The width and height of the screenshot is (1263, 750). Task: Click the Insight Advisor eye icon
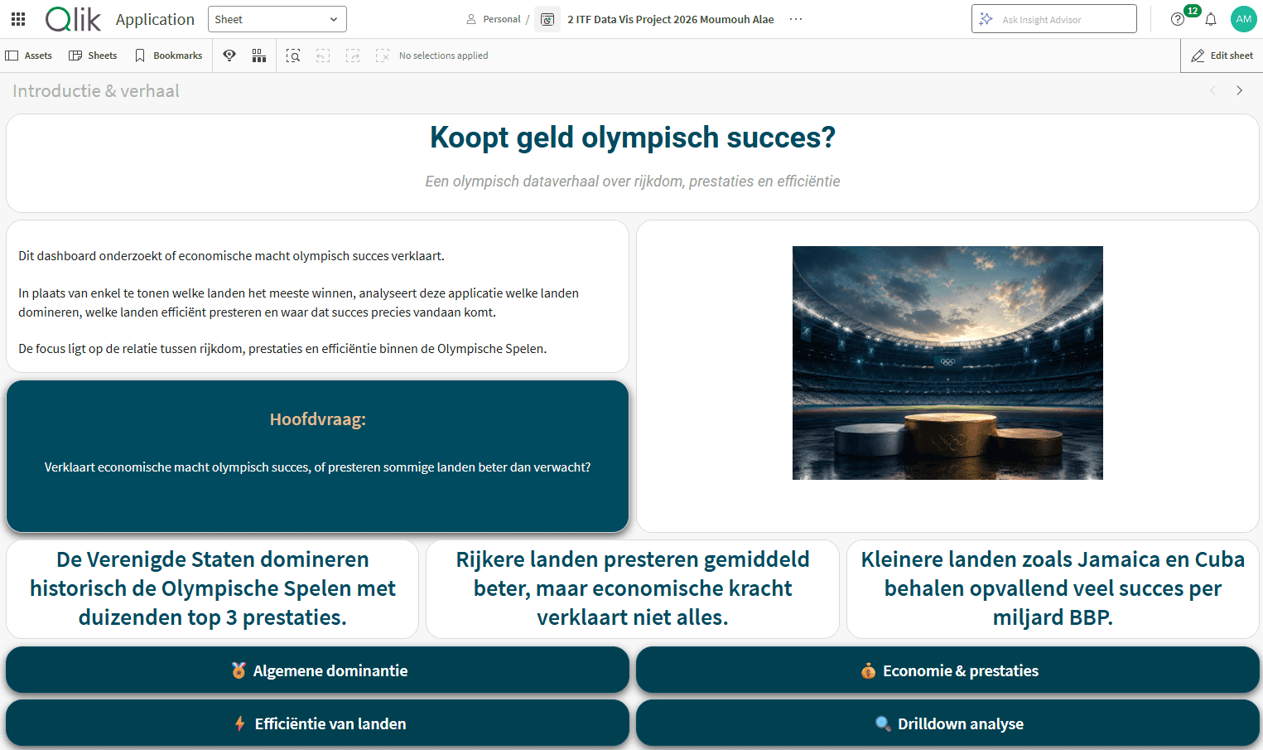(229, 56)
